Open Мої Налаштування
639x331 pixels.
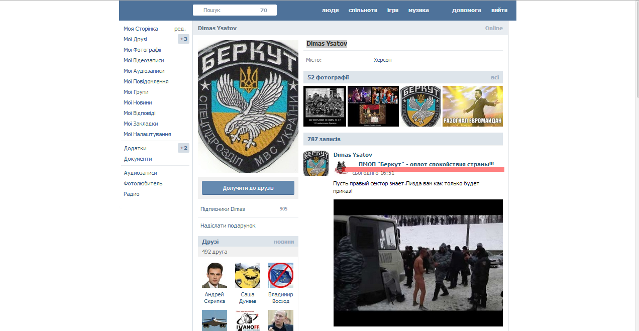coord(147,134)
